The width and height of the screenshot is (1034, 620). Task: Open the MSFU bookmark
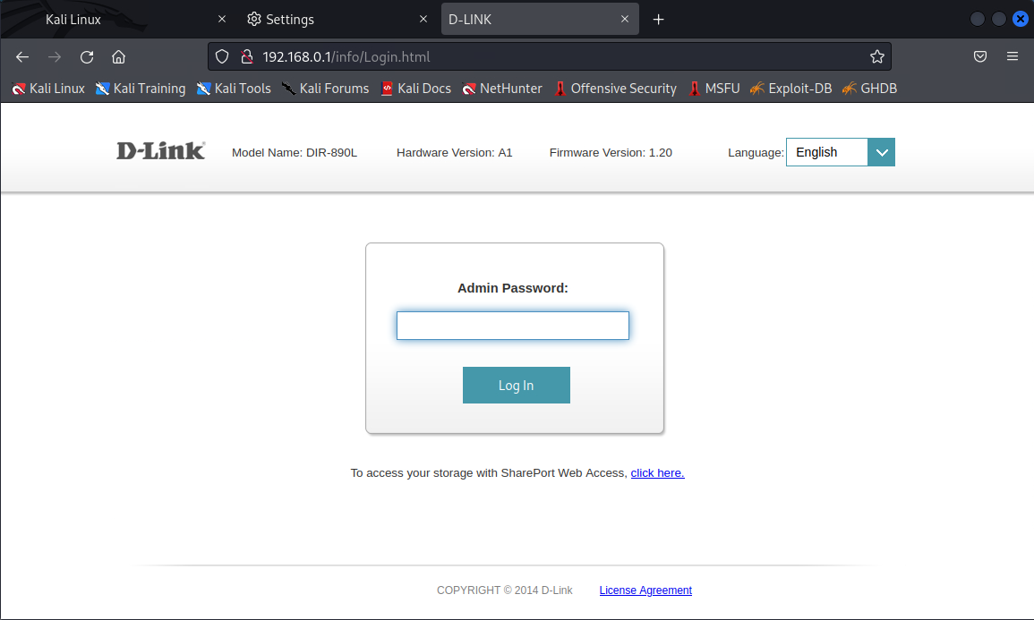tap(714, 89)
